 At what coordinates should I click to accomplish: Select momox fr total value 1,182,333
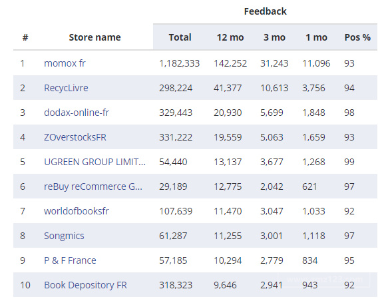click(x=179, y=63)
